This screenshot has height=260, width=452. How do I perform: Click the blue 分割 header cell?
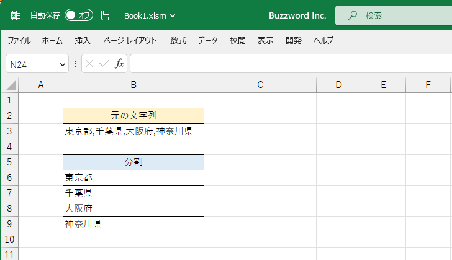133,162
